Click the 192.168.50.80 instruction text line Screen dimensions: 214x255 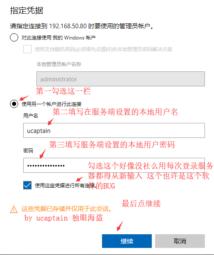[x=82, y=26]
